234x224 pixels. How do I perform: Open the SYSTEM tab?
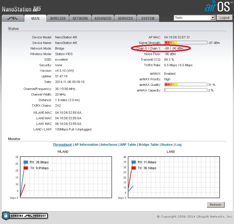(x=148, y=18)
